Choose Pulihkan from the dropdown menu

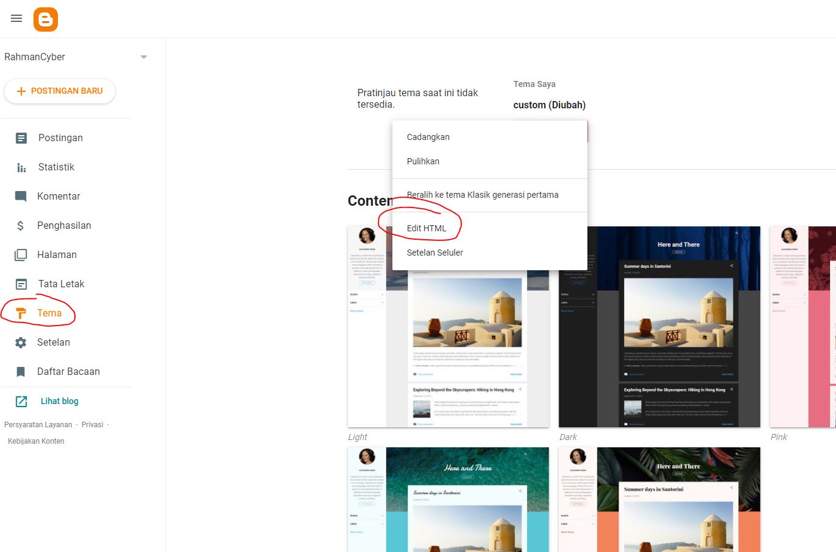490,162
